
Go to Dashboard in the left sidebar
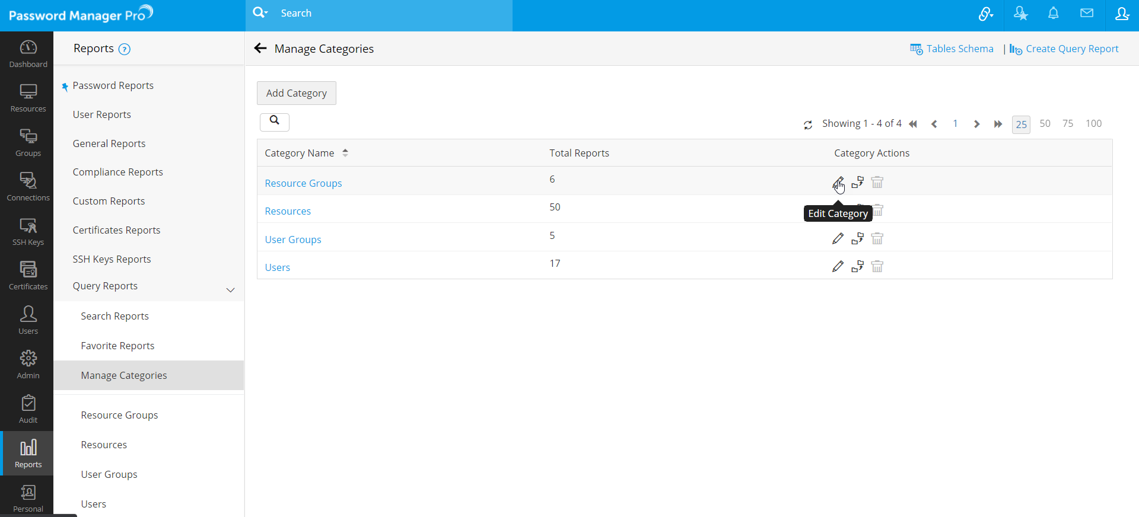(x=28, y=54)
